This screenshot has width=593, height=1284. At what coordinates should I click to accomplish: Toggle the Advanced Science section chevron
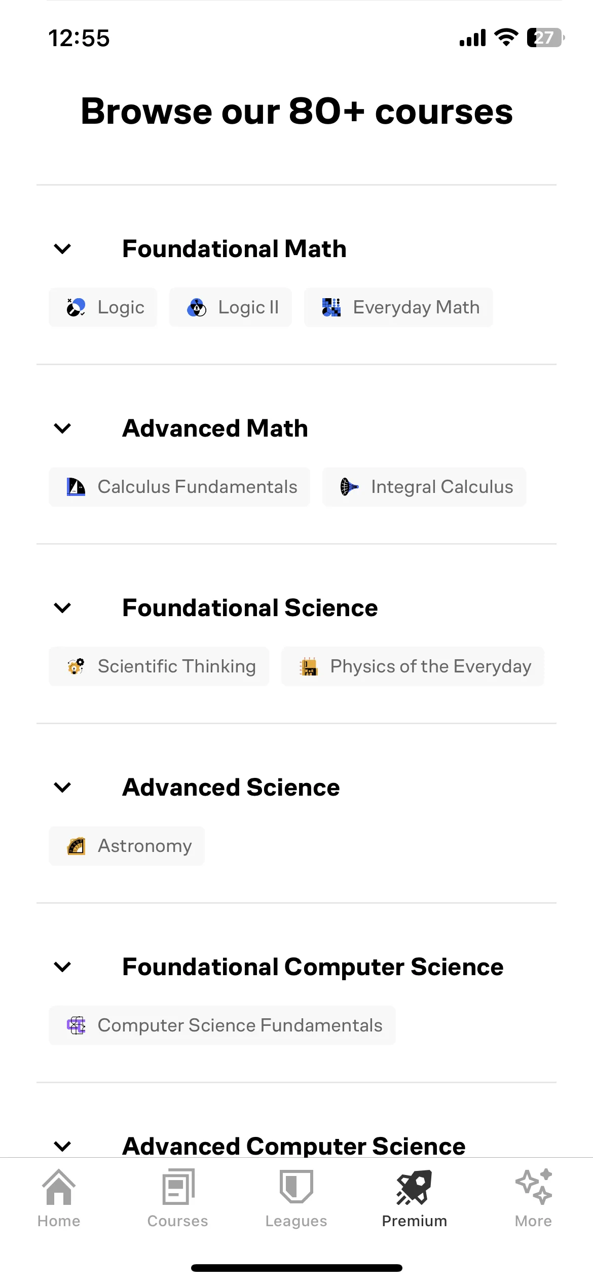62,788
